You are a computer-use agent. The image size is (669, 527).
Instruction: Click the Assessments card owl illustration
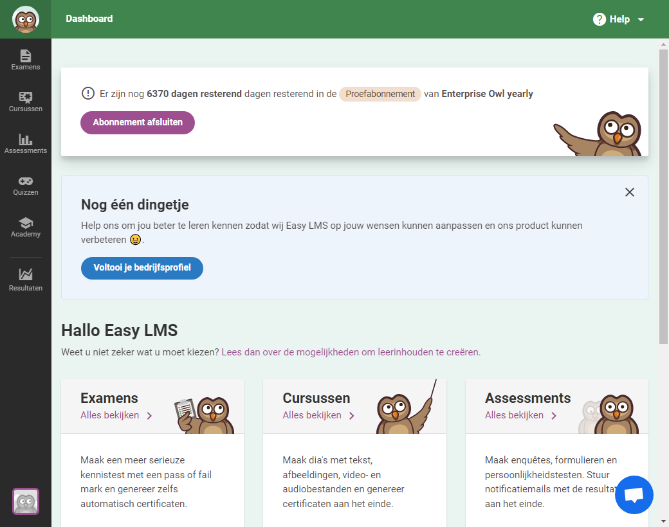609,414
